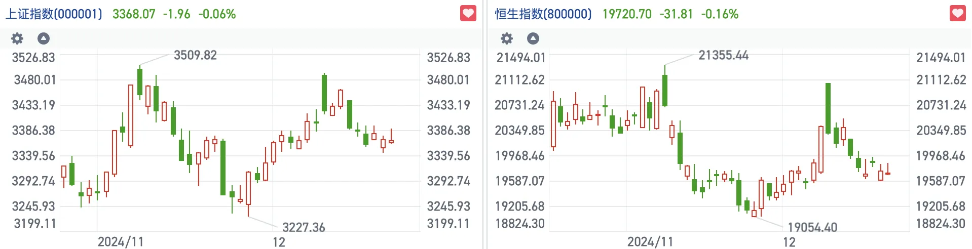972x249 pixels.
Task: Click the 恒生指数 latest price 19720.70
Action: tap(627, 14)
